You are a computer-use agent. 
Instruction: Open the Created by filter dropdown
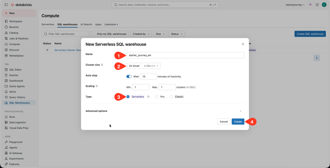141,34
